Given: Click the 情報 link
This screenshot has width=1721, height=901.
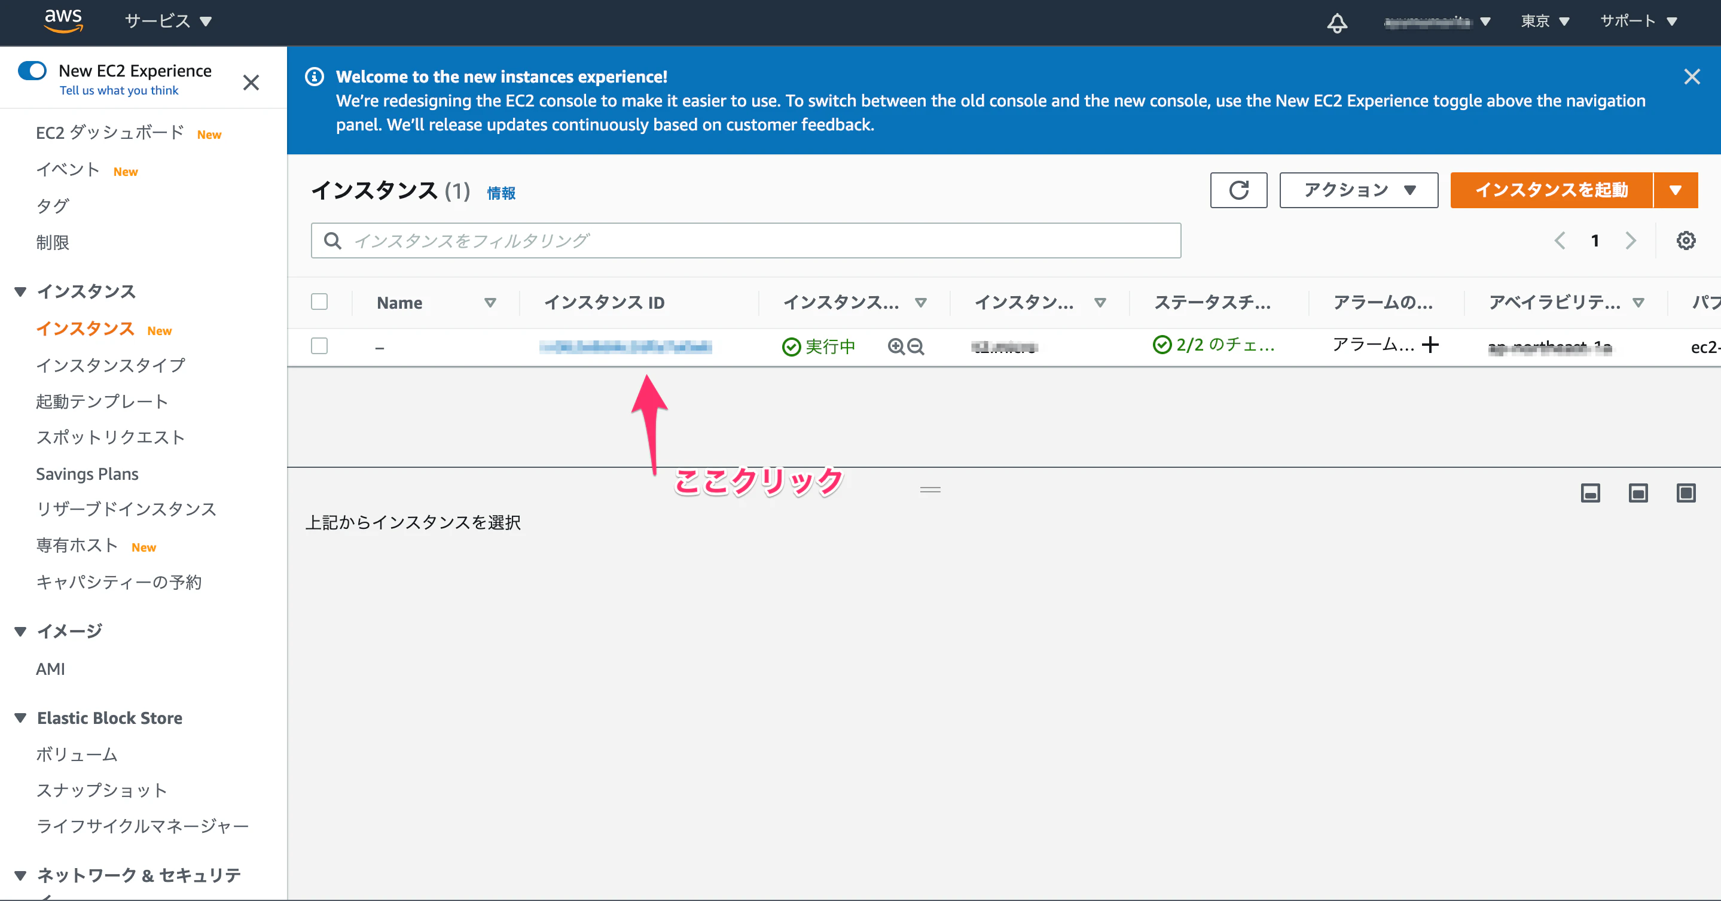Looking at the screenshot, I should click(x=501, y=193).
